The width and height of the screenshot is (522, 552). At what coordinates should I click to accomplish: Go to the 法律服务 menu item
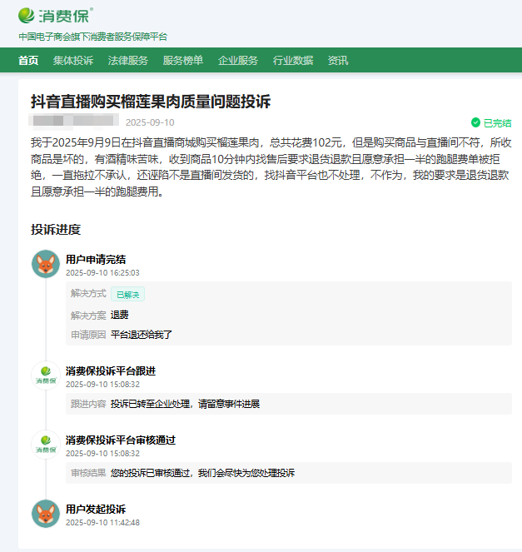click(x=128, y=61)
